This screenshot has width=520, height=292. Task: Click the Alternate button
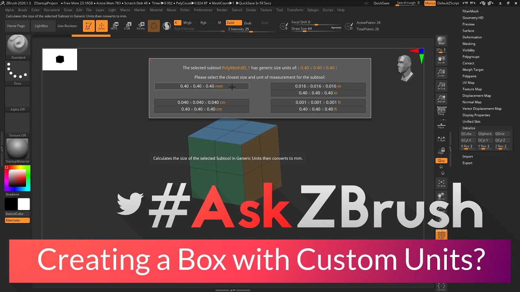click(x=17, y=220)
